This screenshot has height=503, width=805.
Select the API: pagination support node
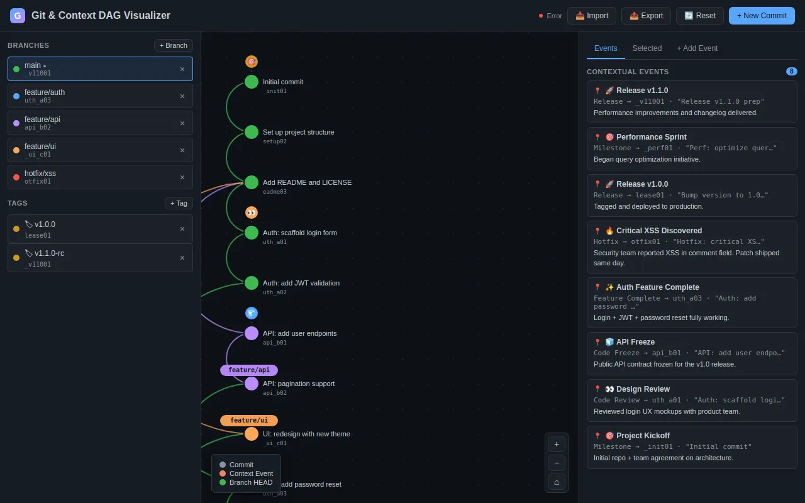(x=252, y=384)
